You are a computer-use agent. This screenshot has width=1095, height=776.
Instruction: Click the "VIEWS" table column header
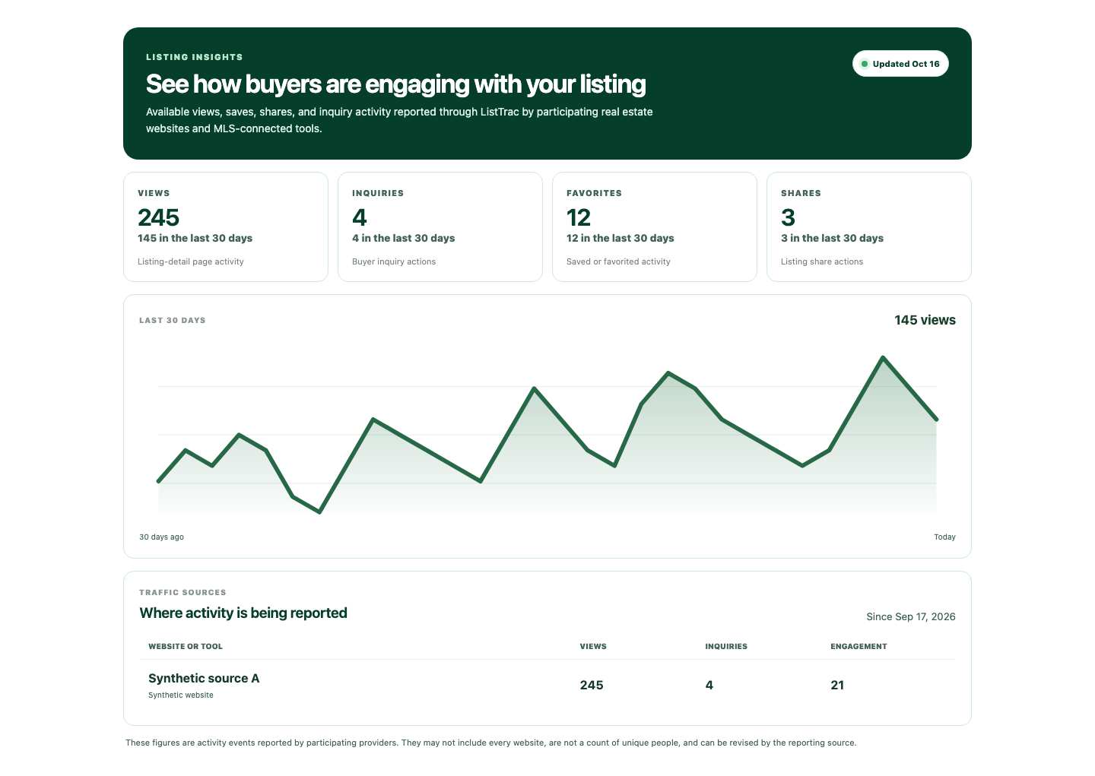(x=593, y=646)
